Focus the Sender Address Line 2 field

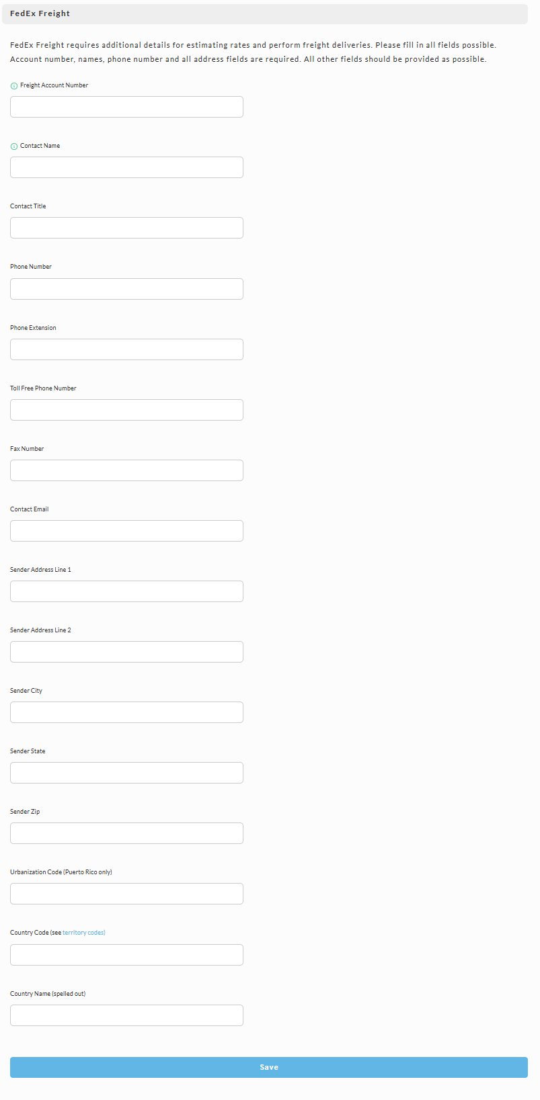(x=126, y=652)
